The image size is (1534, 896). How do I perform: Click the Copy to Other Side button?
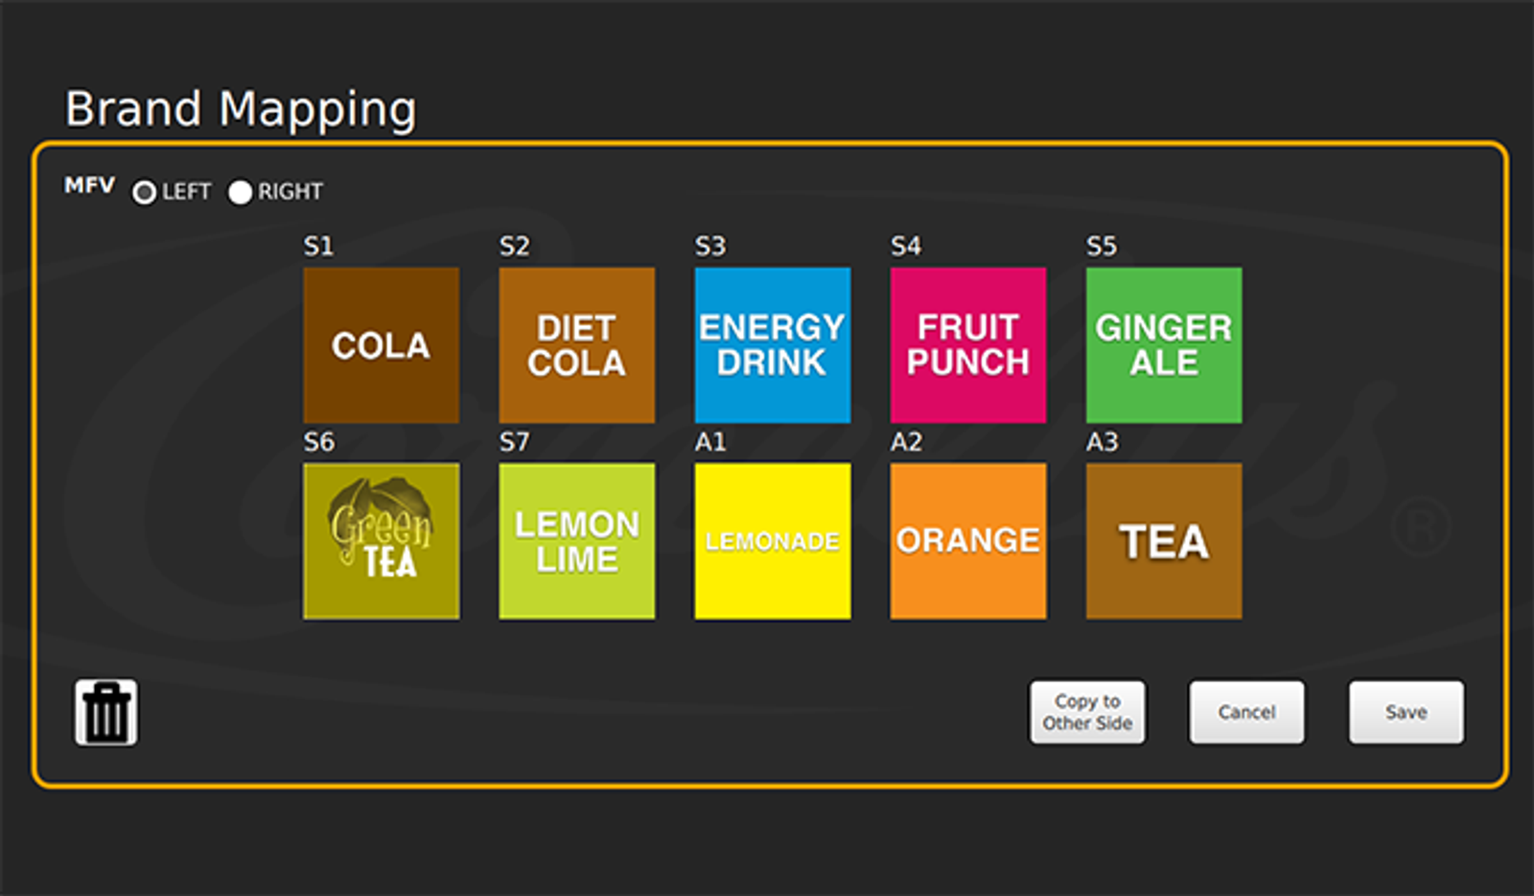[1087, 712]
